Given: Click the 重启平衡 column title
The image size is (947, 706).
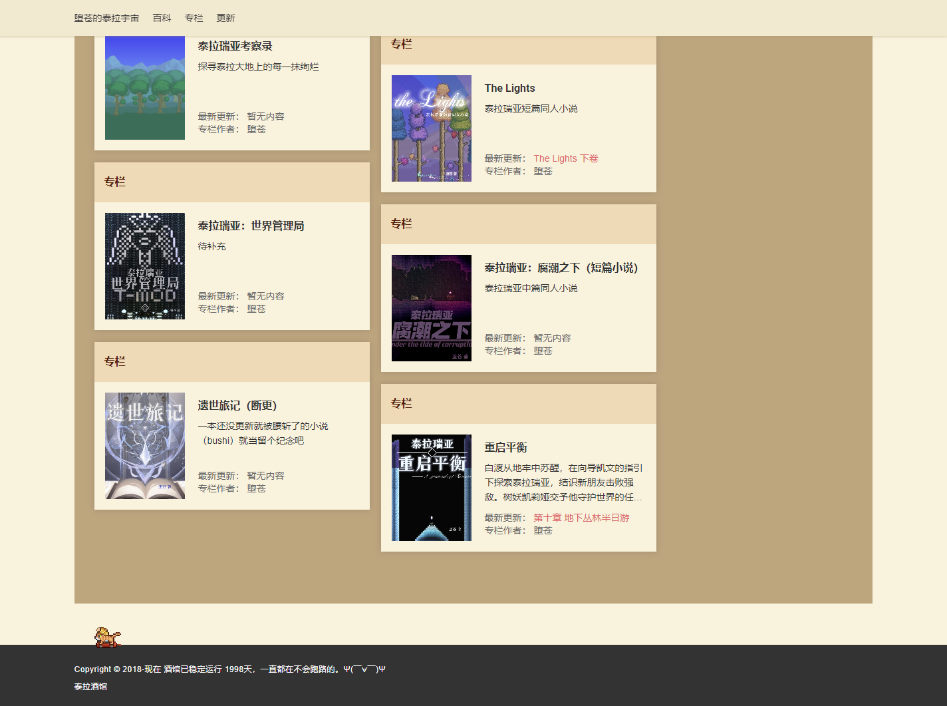Looking at the screenshot, I should (505, 447).
